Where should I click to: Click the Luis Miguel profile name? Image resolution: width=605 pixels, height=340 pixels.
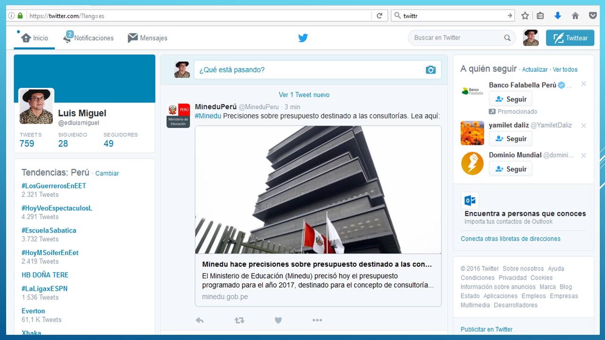click(x=82, y=113)
